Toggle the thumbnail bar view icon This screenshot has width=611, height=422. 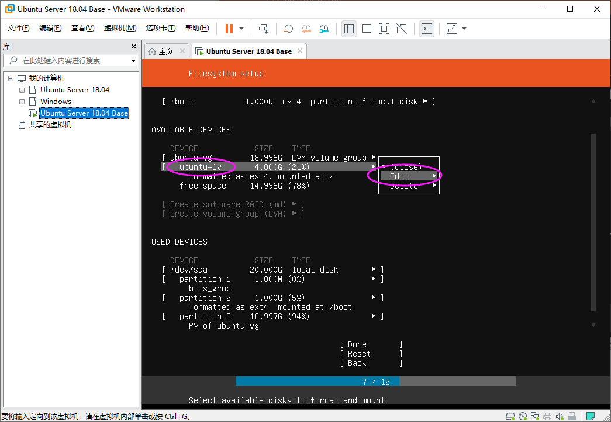(x=366, y=29)
